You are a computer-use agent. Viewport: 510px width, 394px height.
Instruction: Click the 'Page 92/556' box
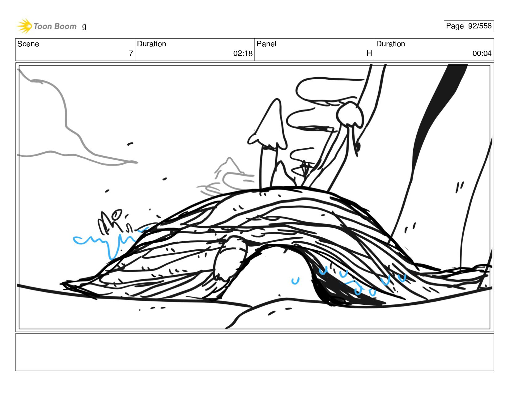click(469, 26)
